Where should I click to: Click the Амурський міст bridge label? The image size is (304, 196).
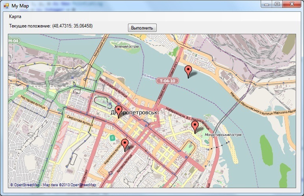click(x=100, y=46)
